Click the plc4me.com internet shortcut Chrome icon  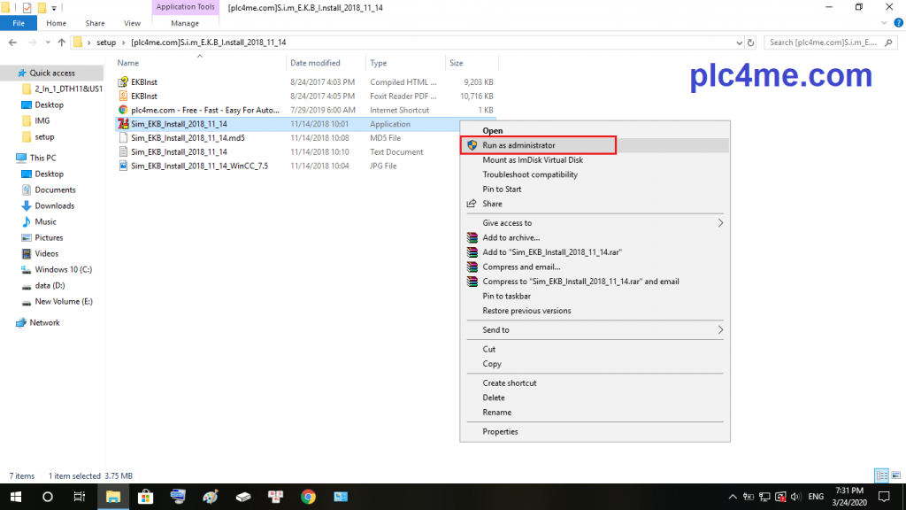point(122,110)
